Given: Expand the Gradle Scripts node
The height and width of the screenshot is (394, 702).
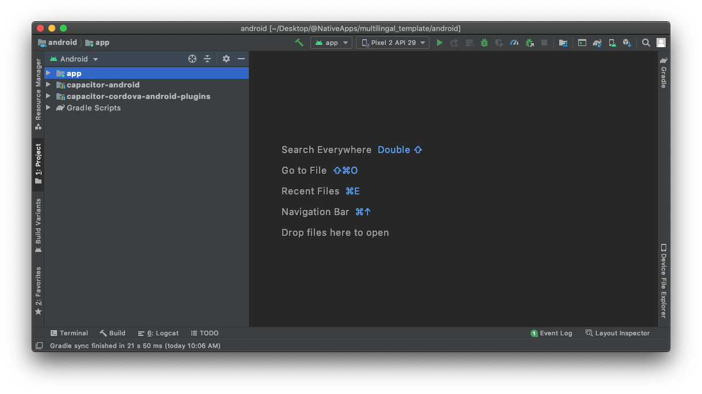Looking at the screenshot, I should pos(48,108).
